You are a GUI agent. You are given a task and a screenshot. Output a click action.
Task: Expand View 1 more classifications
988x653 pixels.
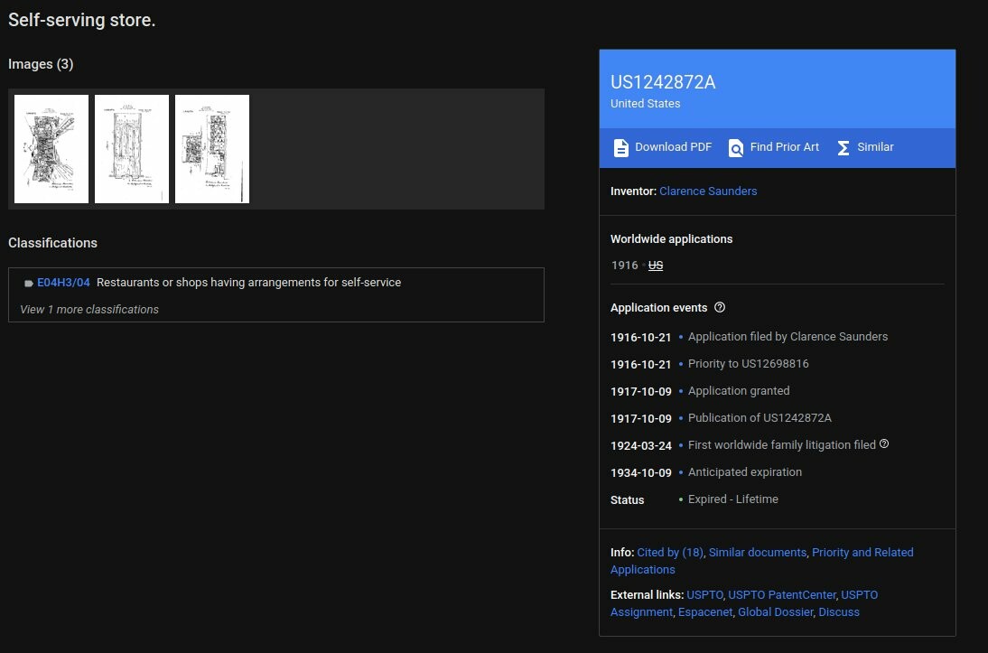coord(89,310)
